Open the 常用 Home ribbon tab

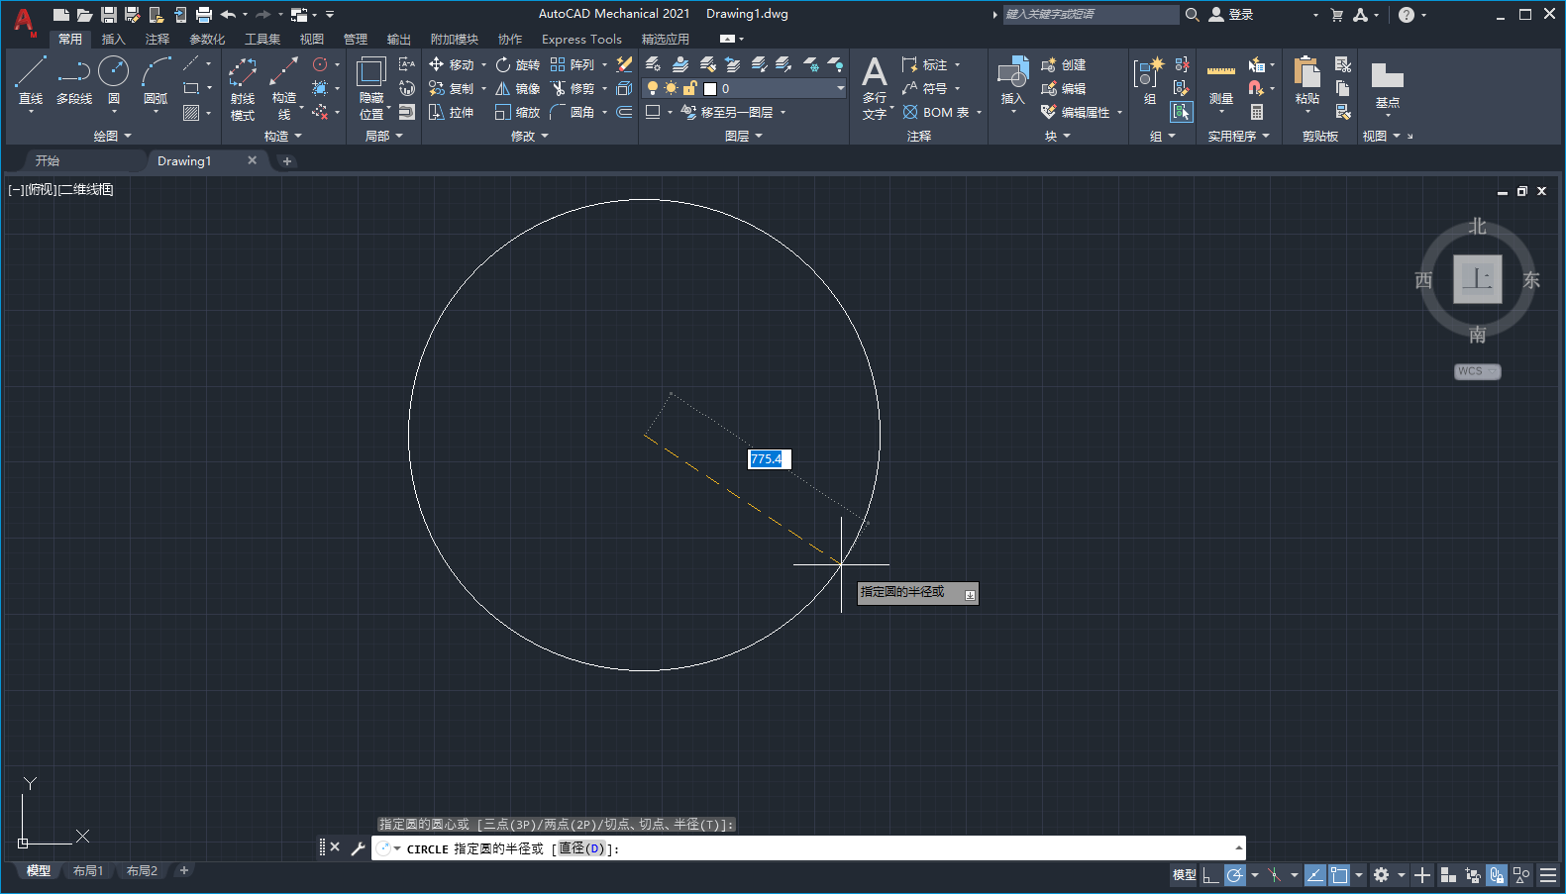coord(69,40)
